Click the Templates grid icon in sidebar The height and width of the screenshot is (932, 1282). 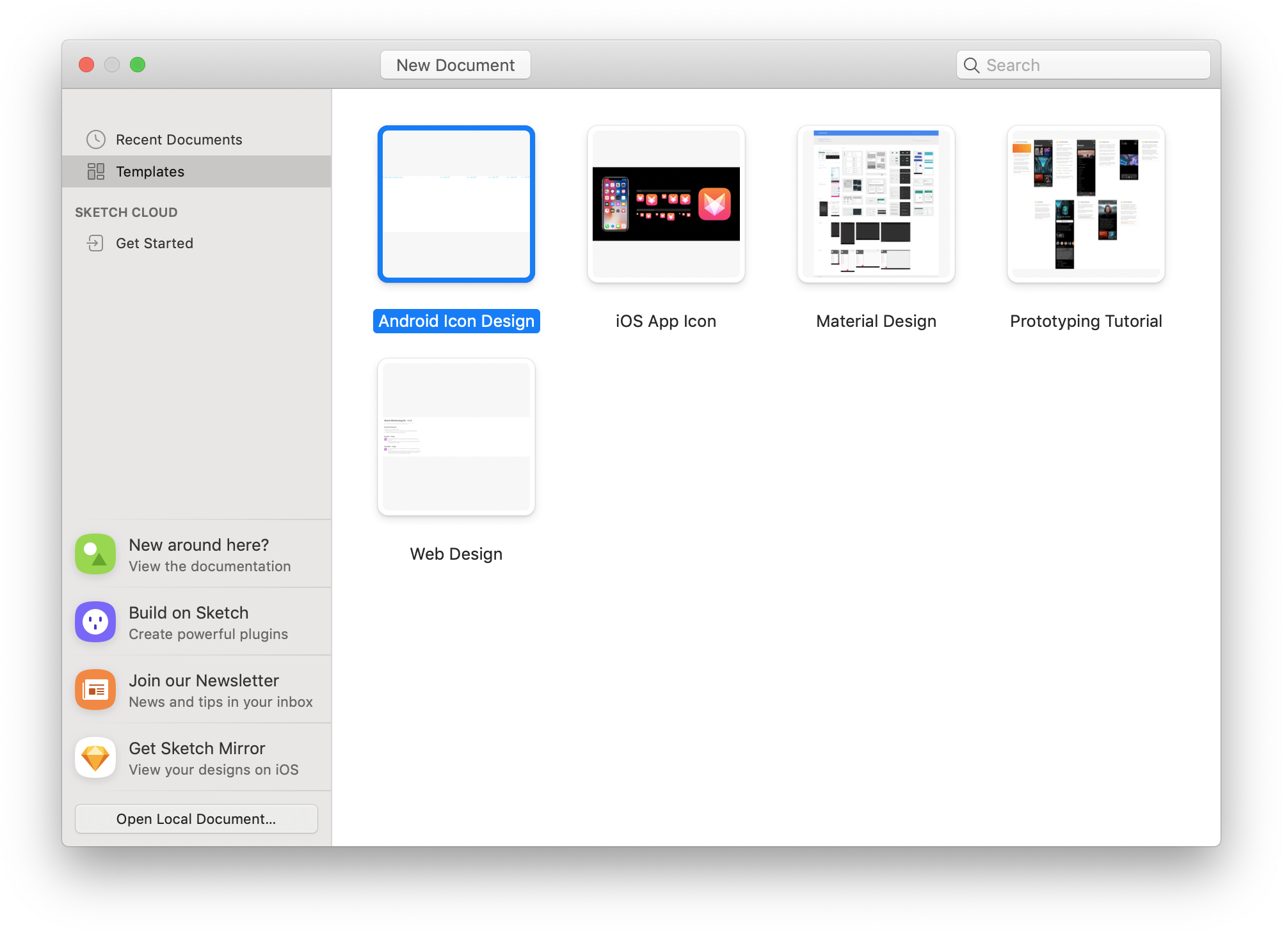[96, 171]
